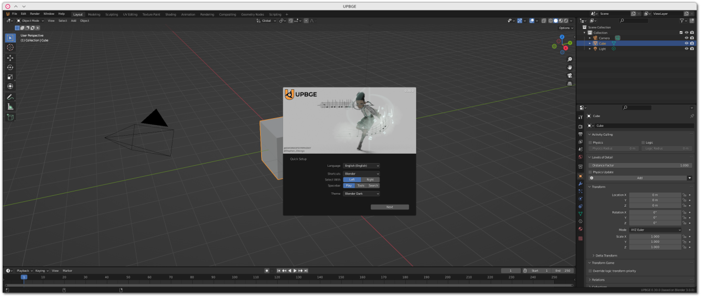701x297 pixels.
Task: Switch to the Geometry Nodes workspace tab
Action: click(x=252, y=14)
